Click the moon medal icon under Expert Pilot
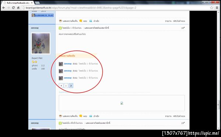 click(33, 62)
